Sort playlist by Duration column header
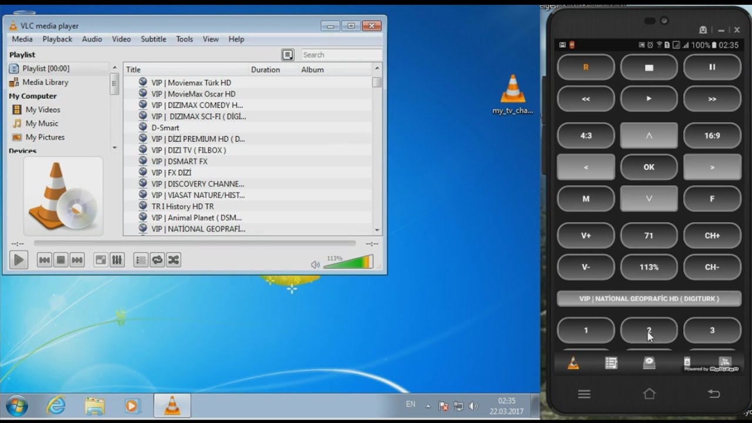Image resolution: width=752 pixels, height=423 pixels. 274,69
